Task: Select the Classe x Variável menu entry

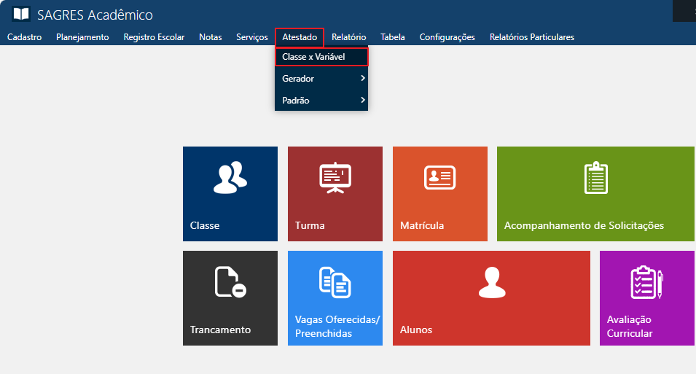Action: 321,56
